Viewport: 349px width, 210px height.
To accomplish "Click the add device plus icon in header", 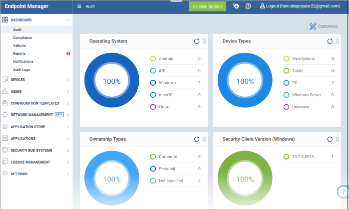I will [236, 6].
